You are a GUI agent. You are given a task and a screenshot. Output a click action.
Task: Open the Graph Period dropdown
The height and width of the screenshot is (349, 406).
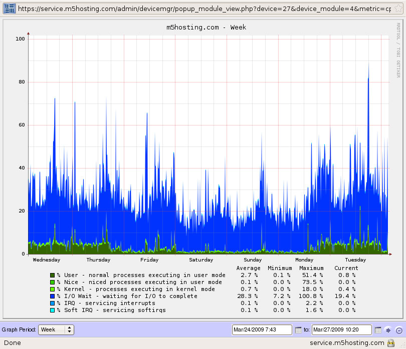pos(56,329)
